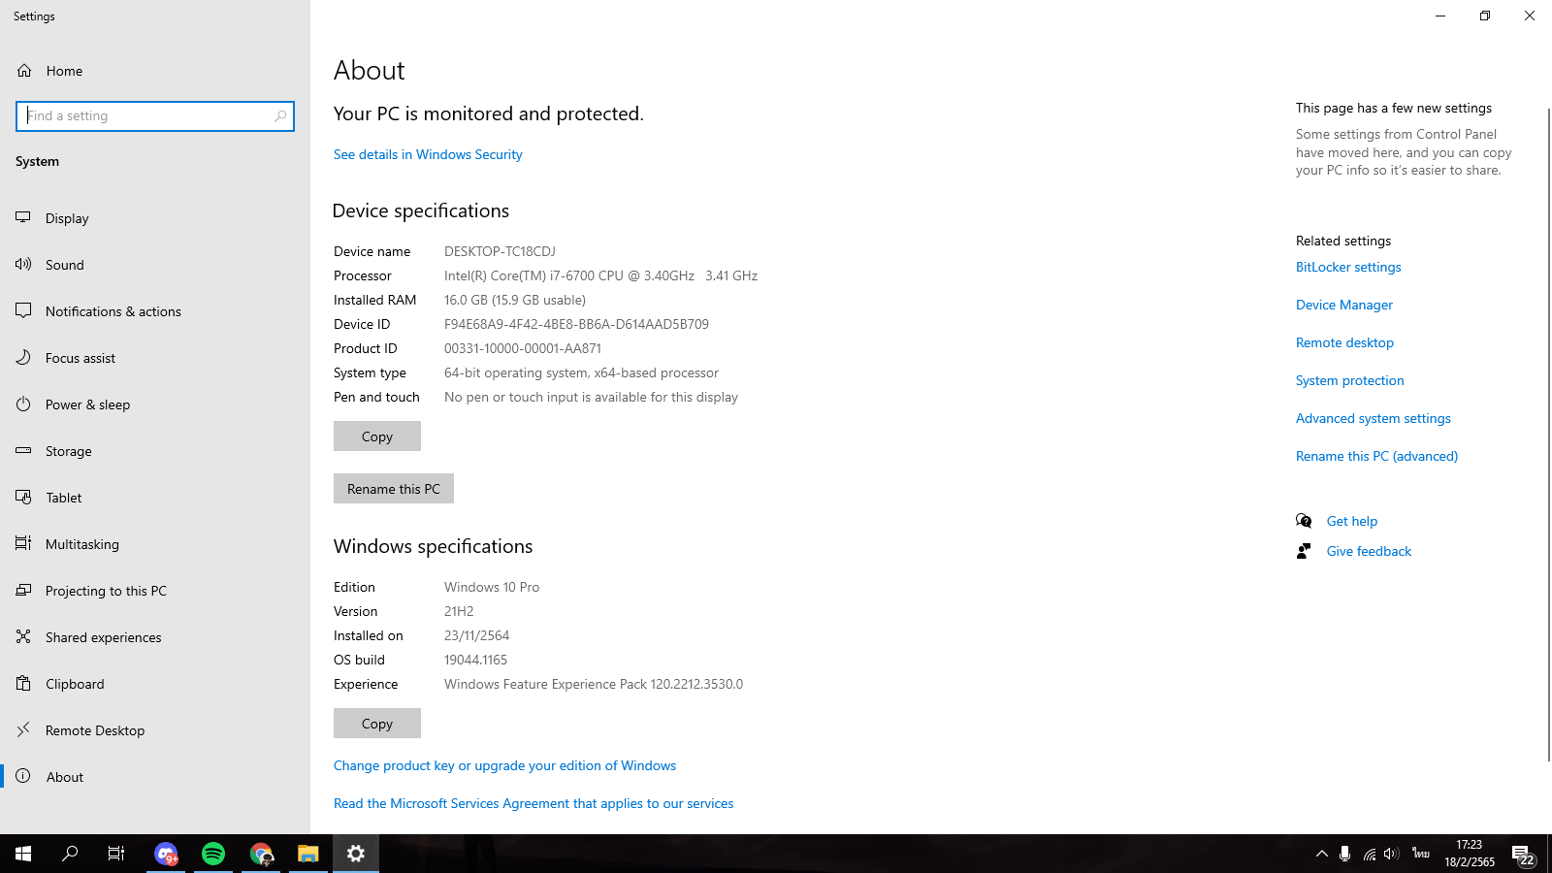Open Spotify from the taskbar
This screenshot has height=873, width=1552.
(x=213, y=854)
